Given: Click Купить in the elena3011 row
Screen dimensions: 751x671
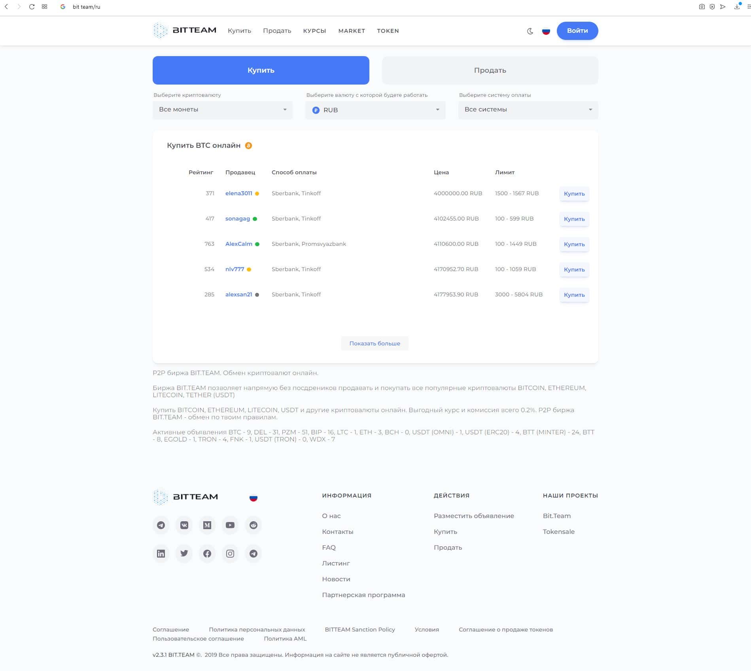Looking at the screenshot, I should (574, 194).
